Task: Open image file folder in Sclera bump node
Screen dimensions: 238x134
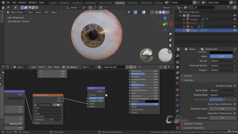Action: pos(58,105)
